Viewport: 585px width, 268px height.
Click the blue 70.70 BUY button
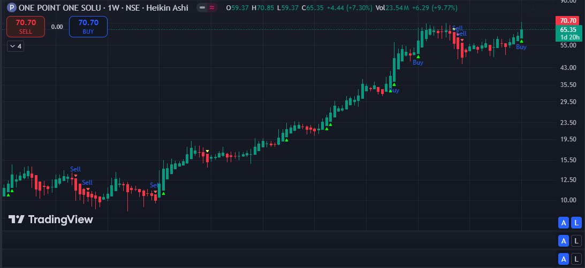point(88,27)
